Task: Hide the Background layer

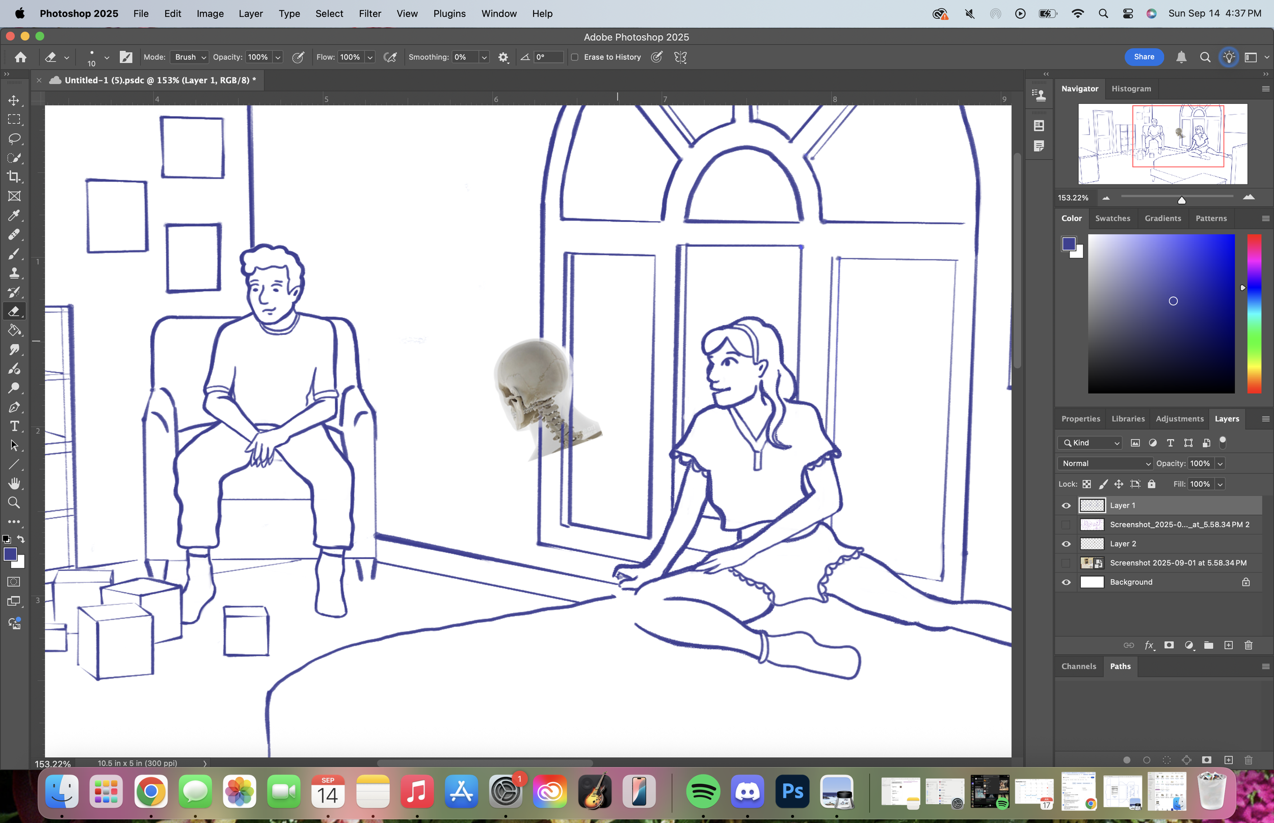Action: [x=1066, y=582]
